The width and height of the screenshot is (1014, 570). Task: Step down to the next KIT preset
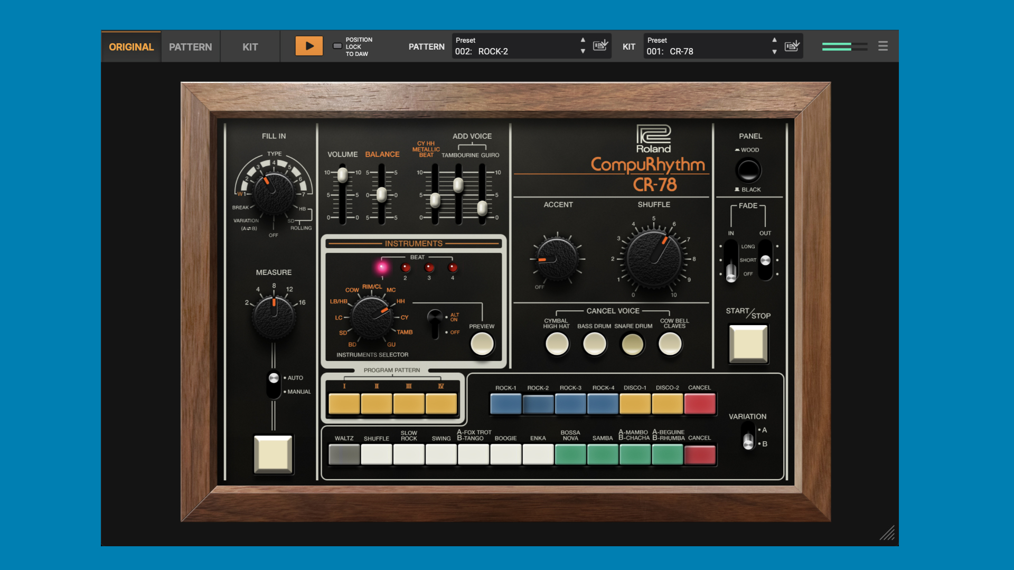pyautogui.click(x=775, y=52)
